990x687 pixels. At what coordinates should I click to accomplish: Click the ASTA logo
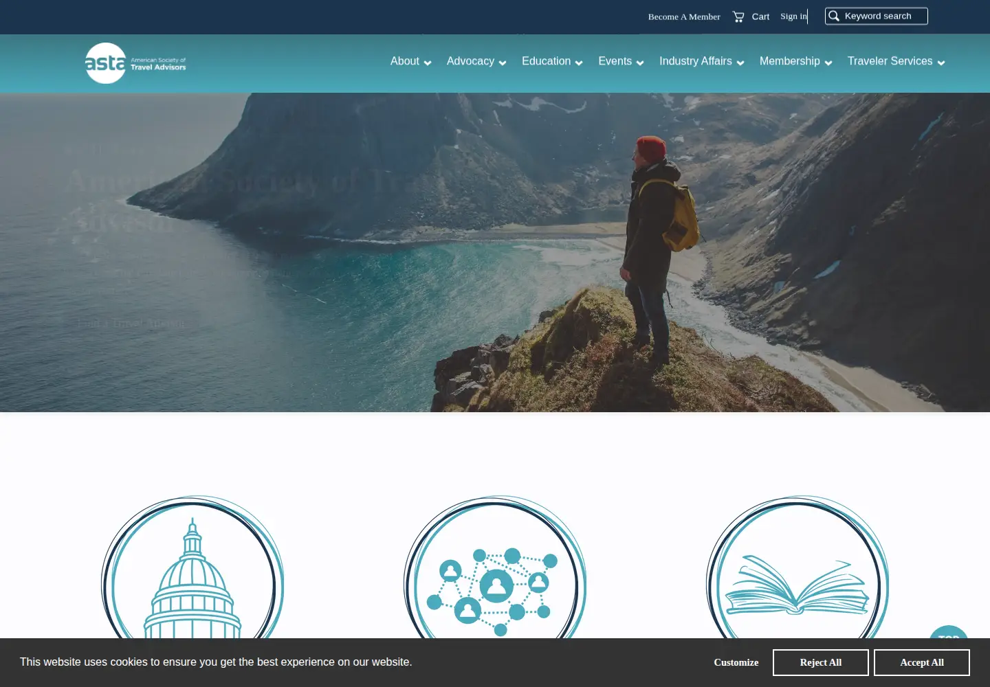point(135,63)
